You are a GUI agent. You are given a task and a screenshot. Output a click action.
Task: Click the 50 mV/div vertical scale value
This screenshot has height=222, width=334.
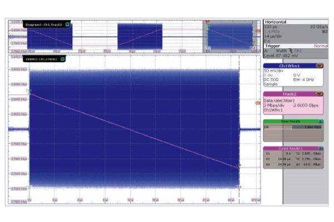[273, 70]
